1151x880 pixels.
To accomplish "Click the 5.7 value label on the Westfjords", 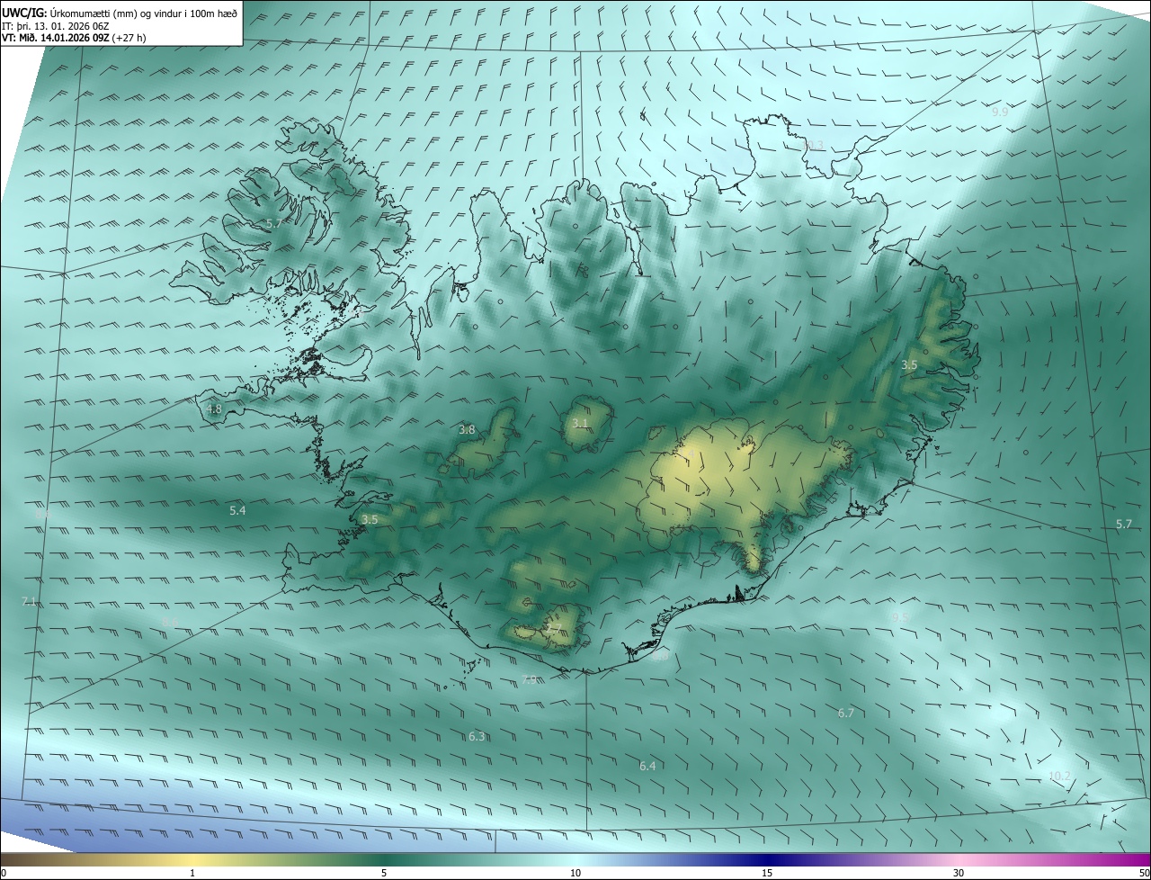I will pos(274,222).
